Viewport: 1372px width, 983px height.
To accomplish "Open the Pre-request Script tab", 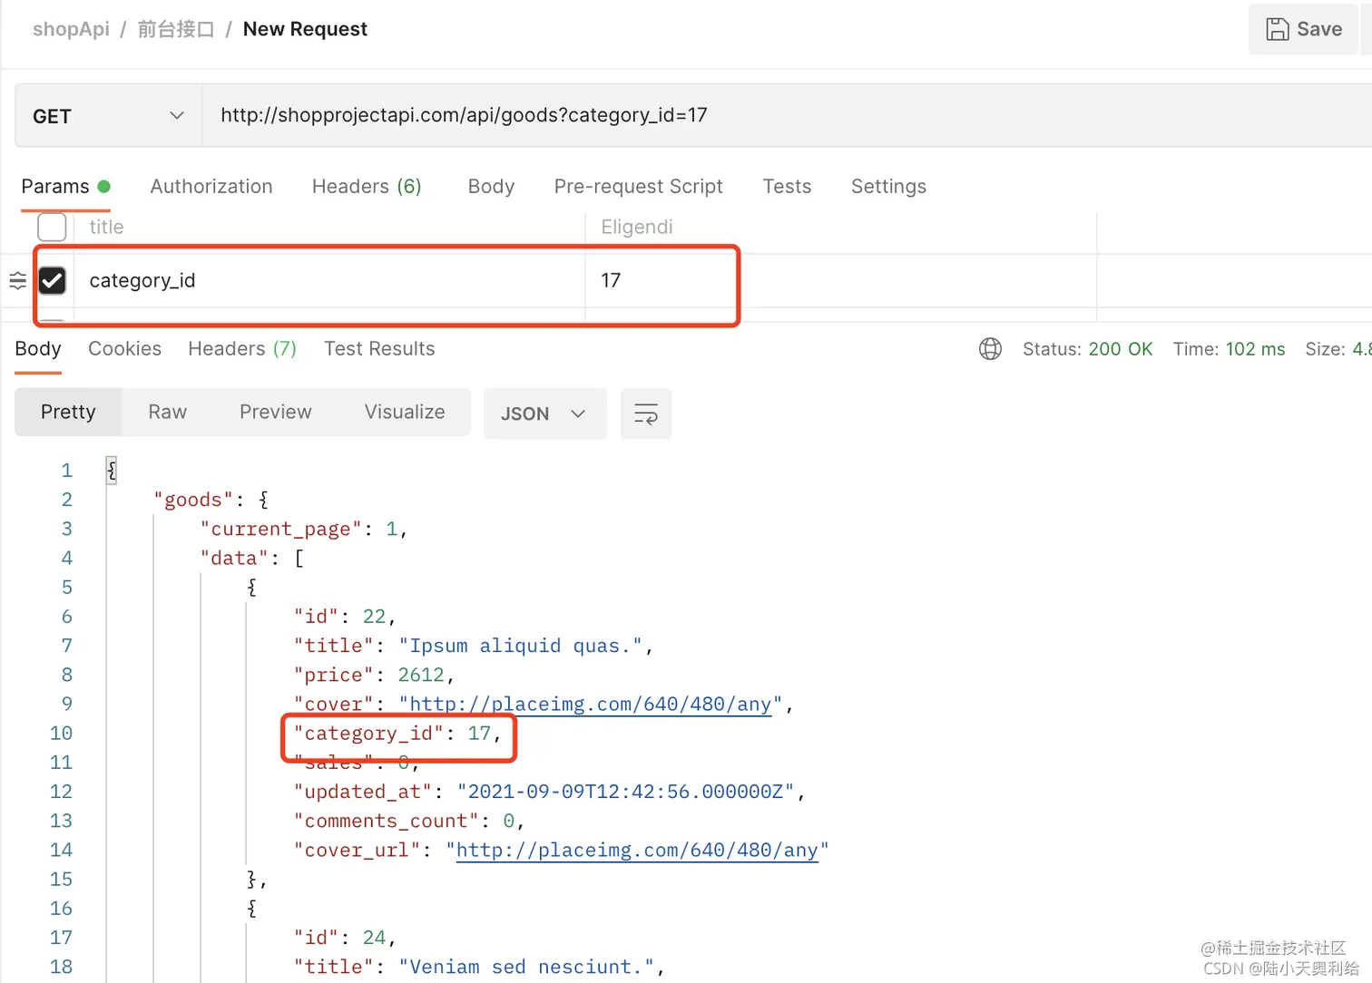I will coord(638,187).
